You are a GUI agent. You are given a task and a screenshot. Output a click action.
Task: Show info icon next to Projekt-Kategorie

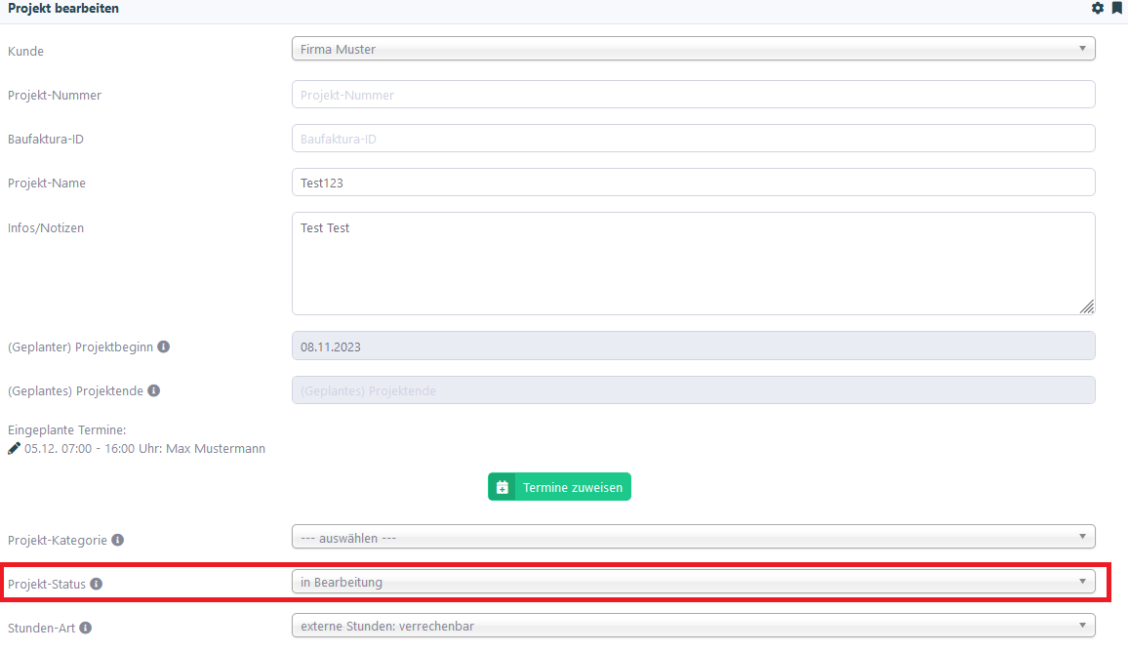pyautogui.click(x=118, y=540)
